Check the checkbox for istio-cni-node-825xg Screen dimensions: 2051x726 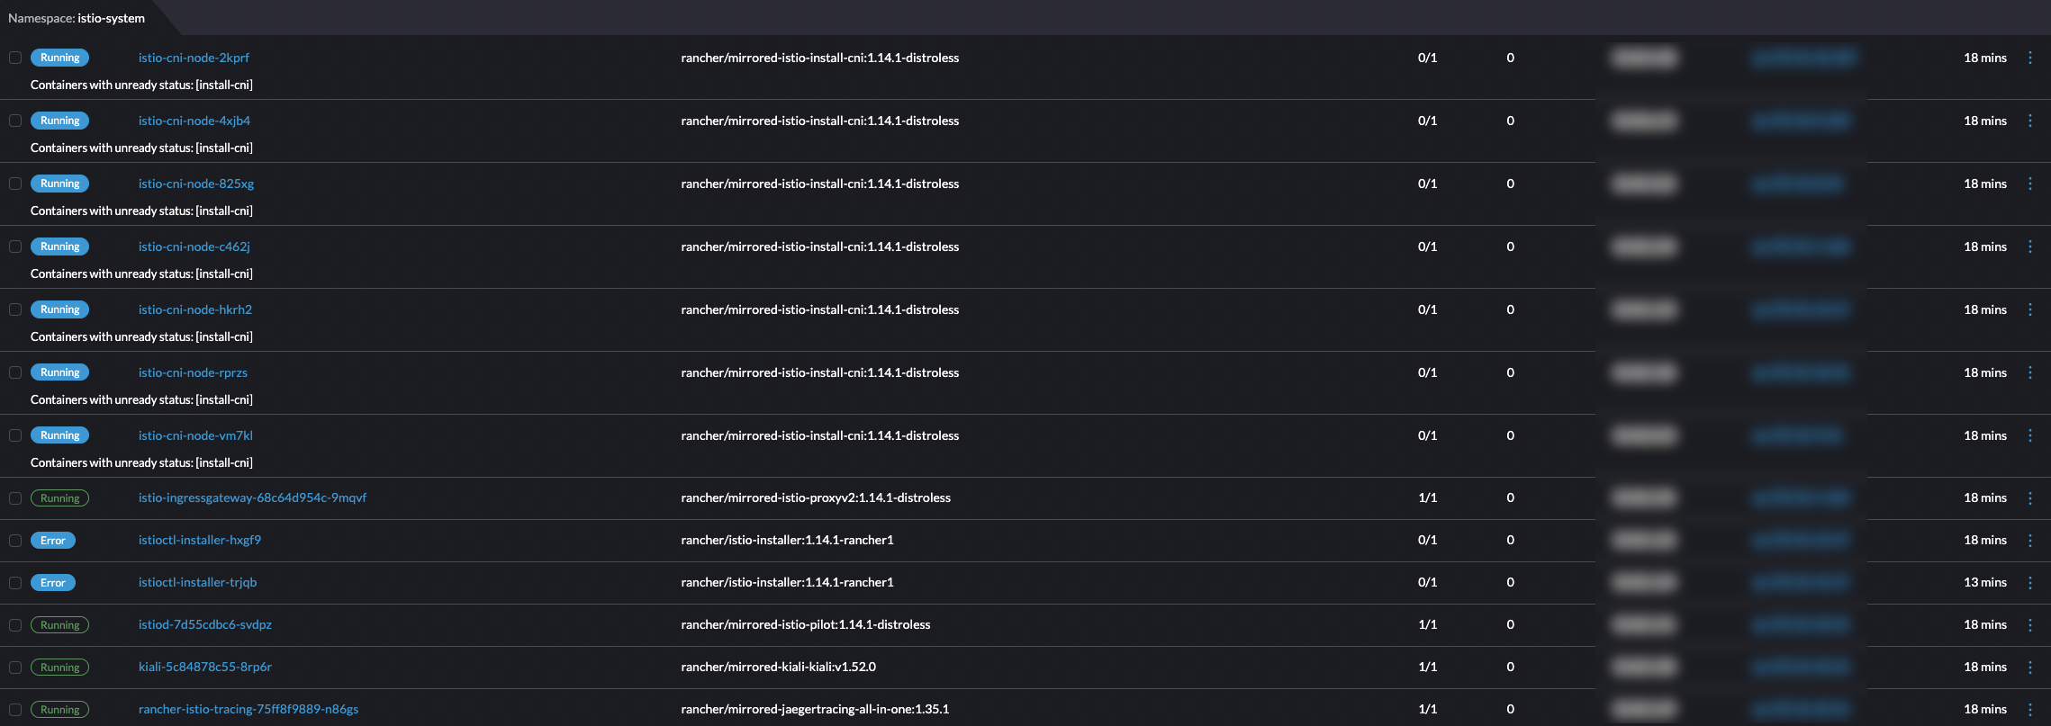click(14, 183)
